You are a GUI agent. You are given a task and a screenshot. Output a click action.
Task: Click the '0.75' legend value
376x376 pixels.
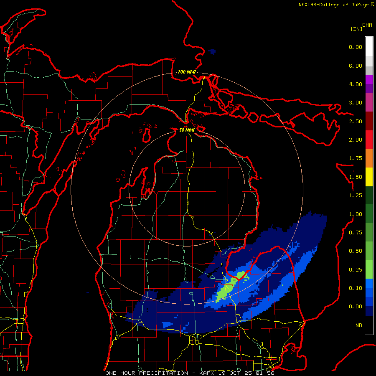pyautogui.click(x=356, y=233)
